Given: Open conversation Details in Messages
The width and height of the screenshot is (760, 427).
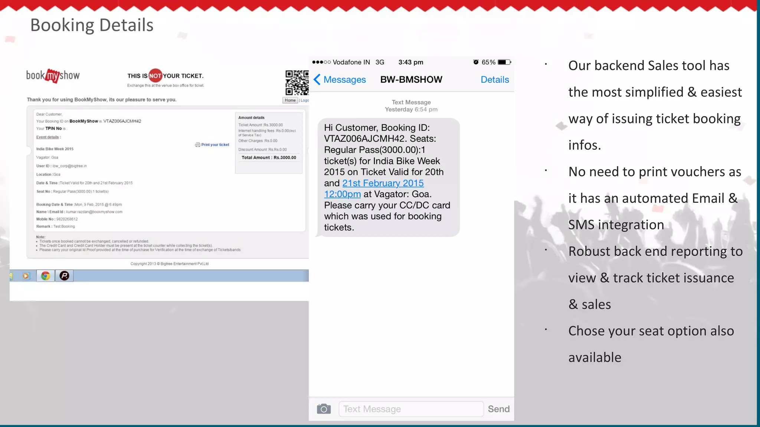Looking at the screenshot, I should [x=495, y=80].
